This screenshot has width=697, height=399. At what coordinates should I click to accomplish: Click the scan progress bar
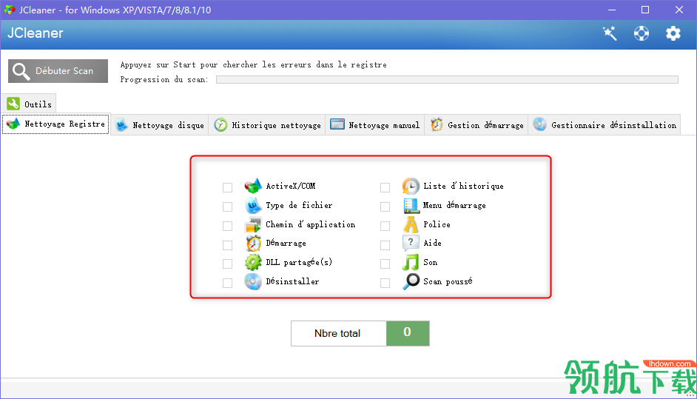447,80
